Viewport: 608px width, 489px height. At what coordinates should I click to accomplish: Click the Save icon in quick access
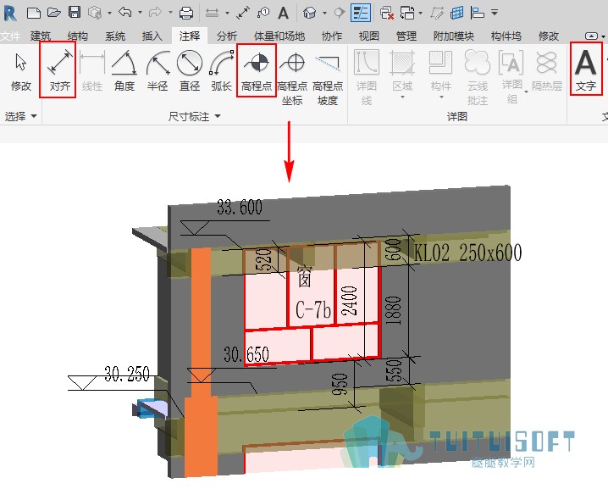pos(74,13)
